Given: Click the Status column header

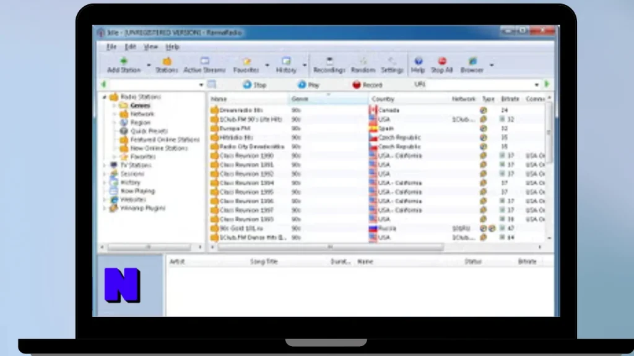Looking at the screenshot, I should (473, 261).
